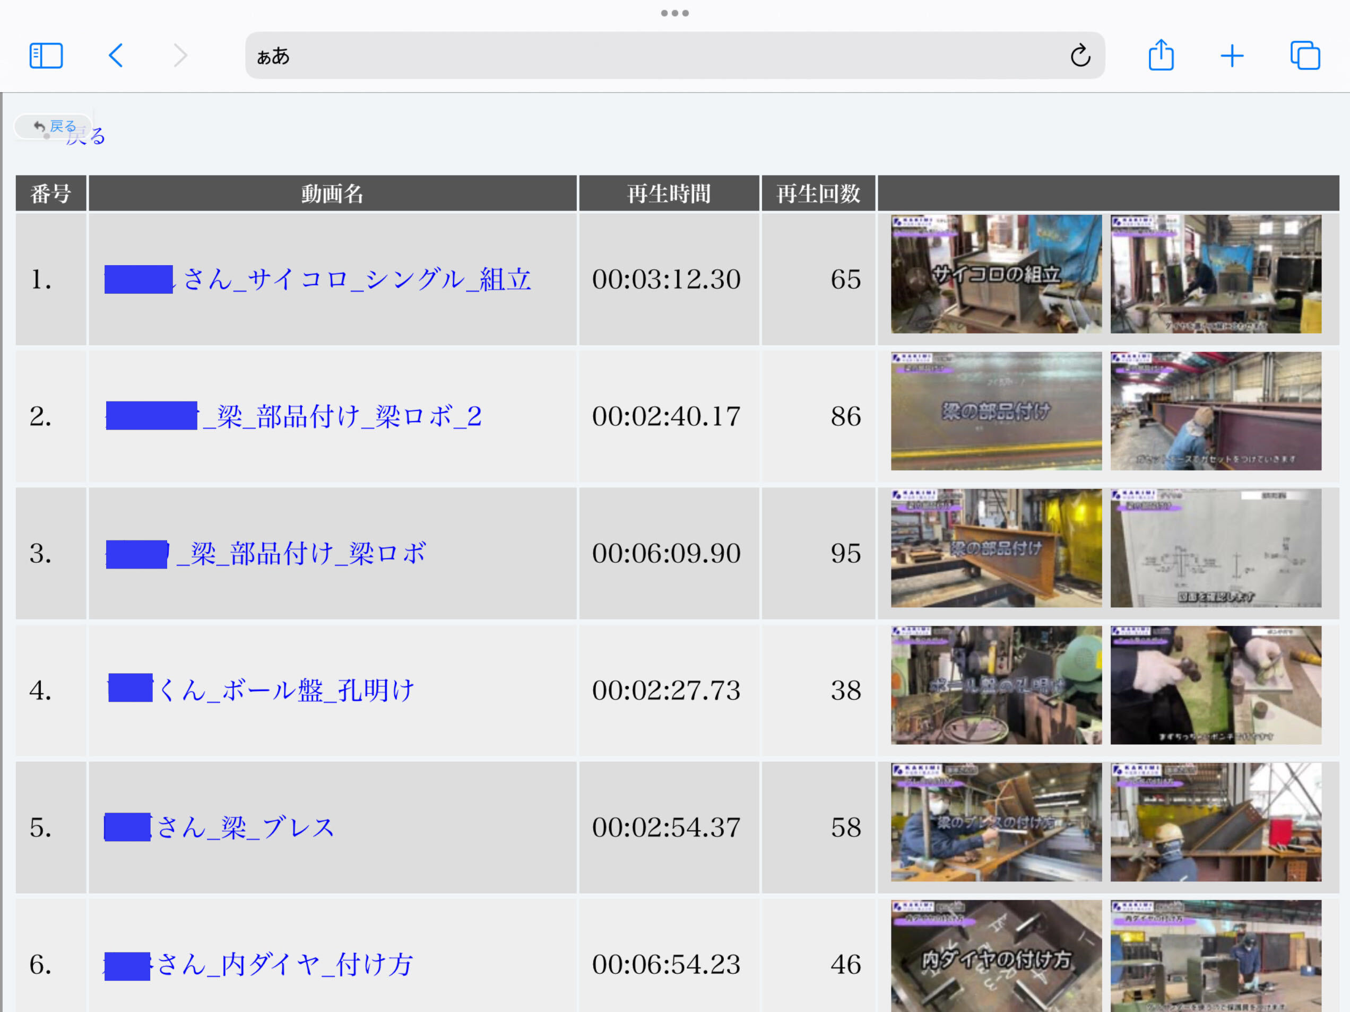Select second thumbnail in row 4
This screenshot has height=1012, width=1350.
tap(1216, 685)
